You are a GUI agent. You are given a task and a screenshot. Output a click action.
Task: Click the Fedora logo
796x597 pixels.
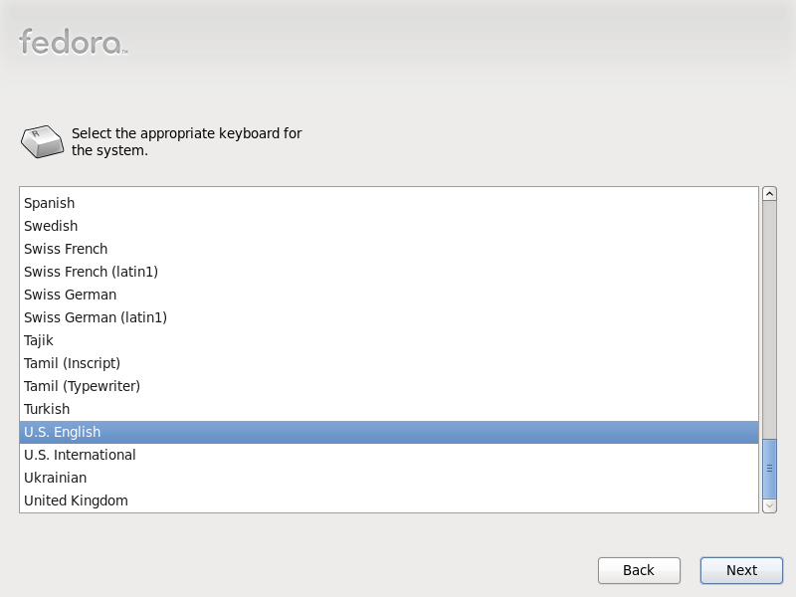tap(73, 42)
